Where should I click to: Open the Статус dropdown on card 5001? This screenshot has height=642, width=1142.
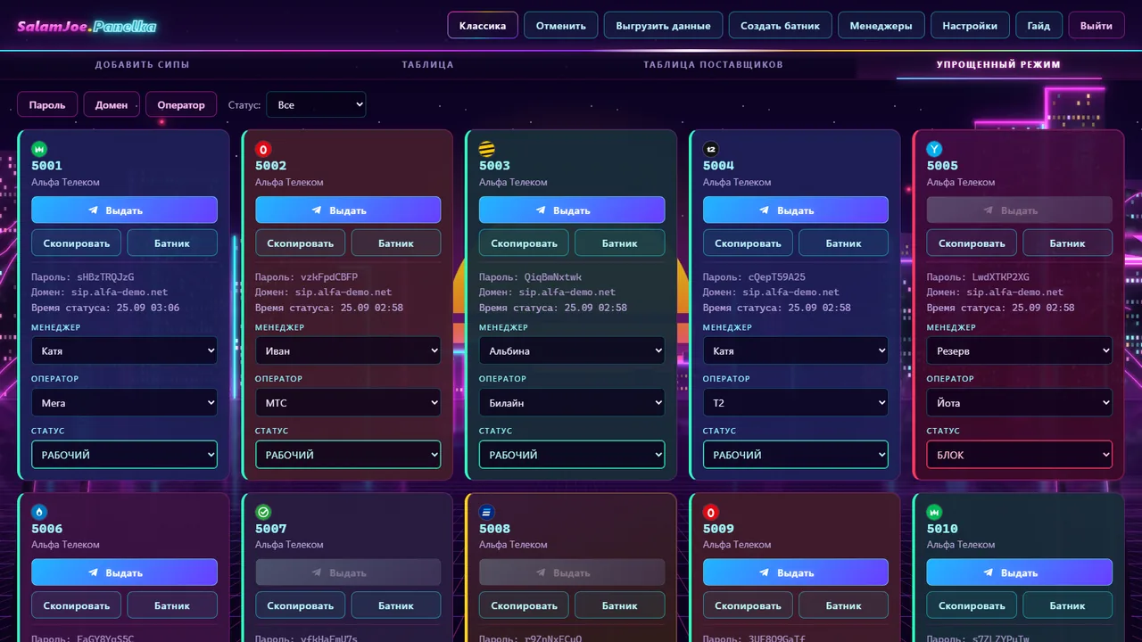[x=124, y=455]
